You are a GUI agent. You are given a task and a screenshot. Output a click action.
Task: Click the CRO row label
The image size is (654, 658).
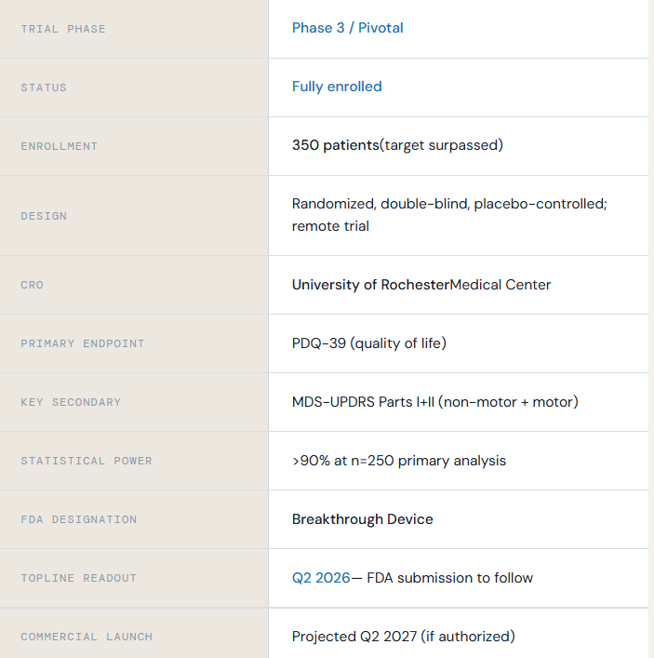32,285
